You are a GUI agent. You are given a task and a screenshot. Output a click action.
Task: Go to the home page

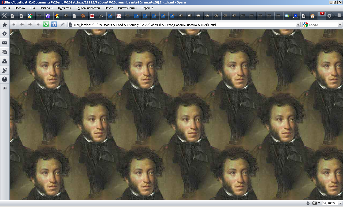click(x=54, y=25)
